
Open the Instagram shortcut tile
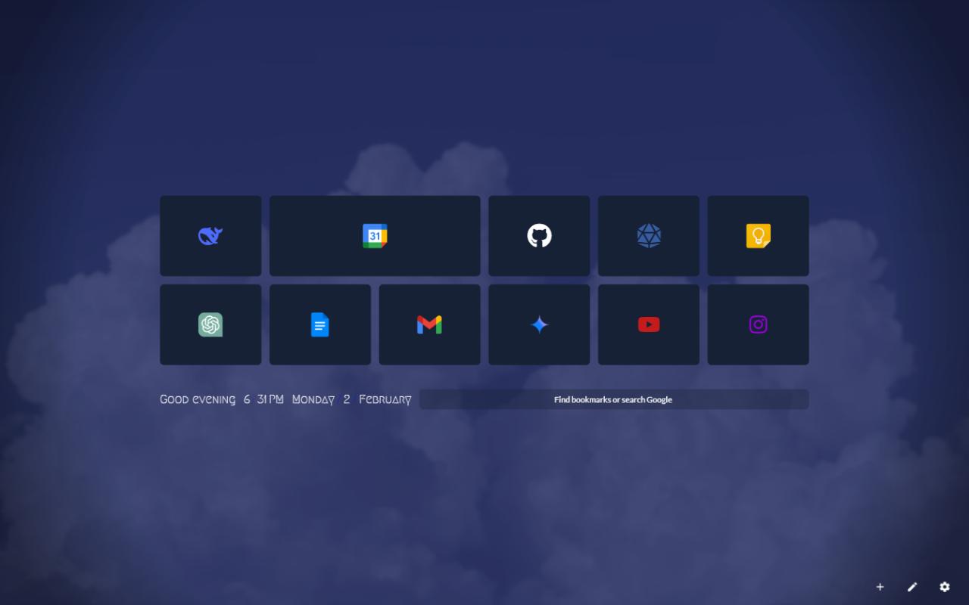click(758, 324)
